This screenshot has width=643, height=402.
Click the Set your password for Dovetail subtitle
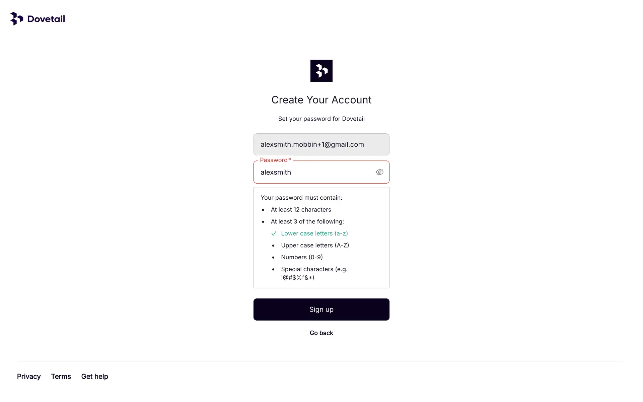point(321,119)
